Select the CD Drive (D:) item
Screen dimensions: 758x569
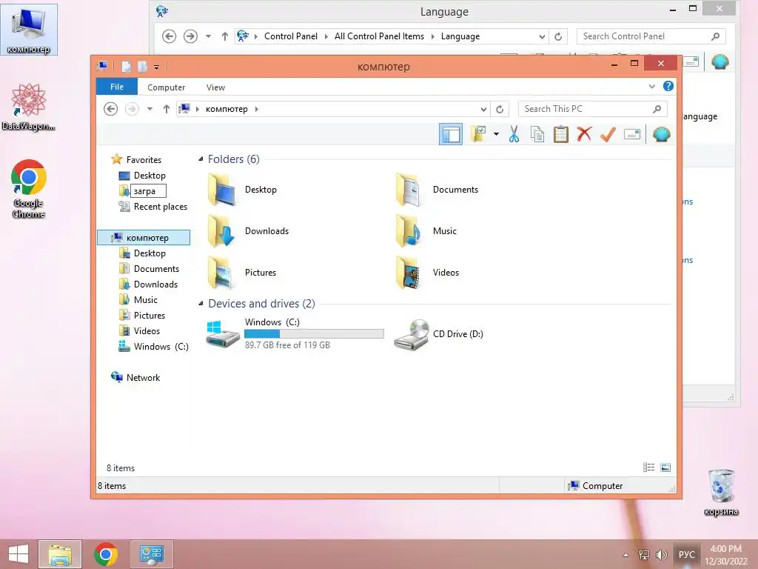click(x=439, y=334)
